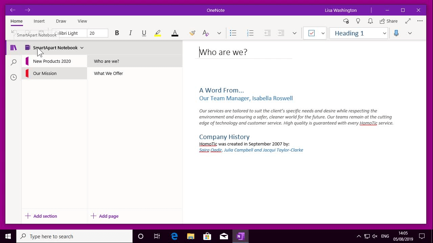
Task: Toggle bold formatting
Action: [x=117, y=33]
